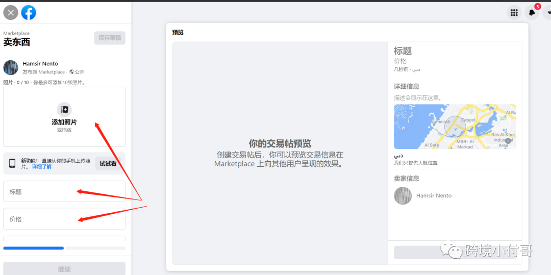Click Hamsir Nento profile picture in sidebar

pos(11,67)
